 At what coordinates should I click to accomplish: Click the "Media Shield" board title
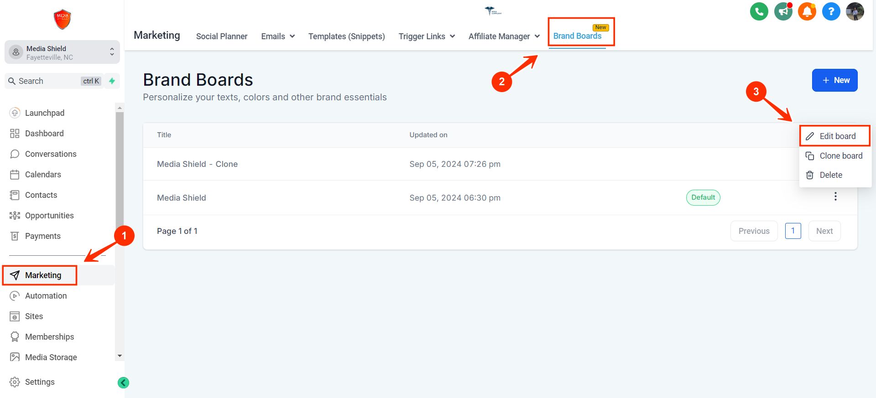coord(182,198)
